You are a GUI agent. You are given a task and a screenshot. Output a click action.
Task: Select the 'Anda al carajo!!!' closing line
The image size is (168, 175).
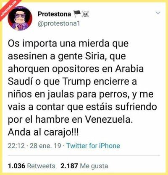coord(43,132)
